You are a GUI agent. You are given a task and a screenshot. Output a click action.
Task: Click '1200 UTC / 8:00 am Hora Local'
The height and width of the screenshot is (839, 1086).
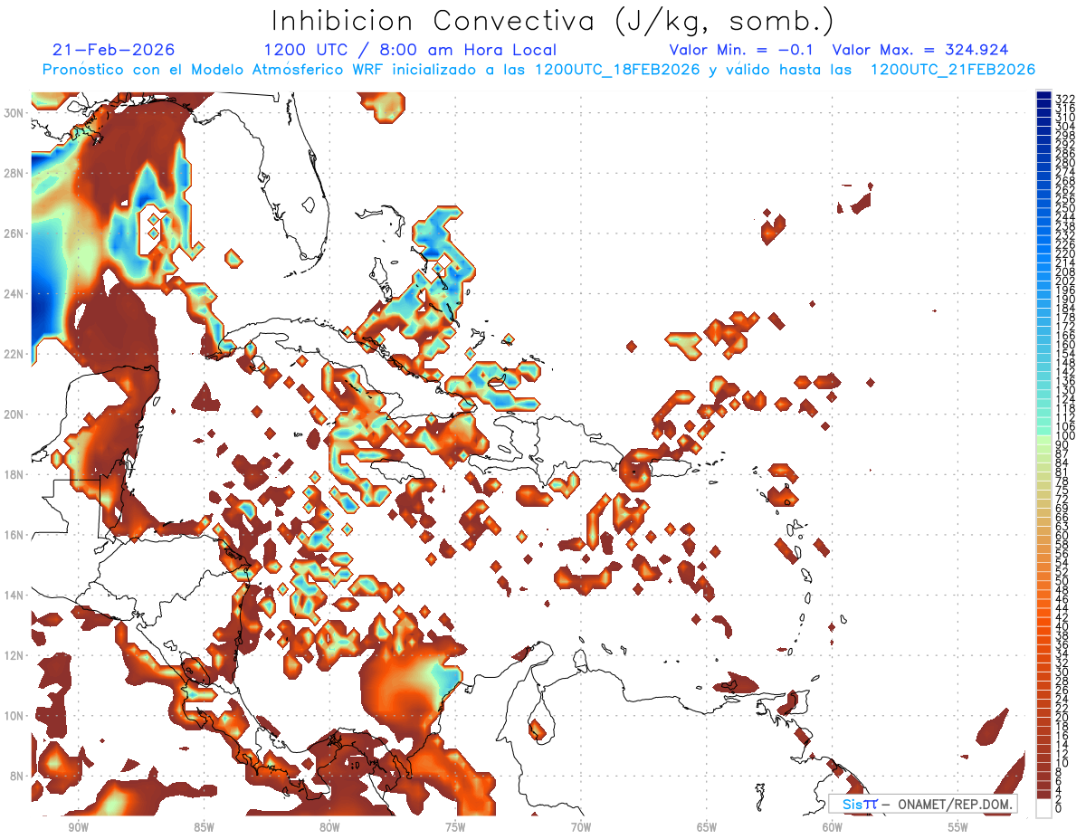click(410, 50)
